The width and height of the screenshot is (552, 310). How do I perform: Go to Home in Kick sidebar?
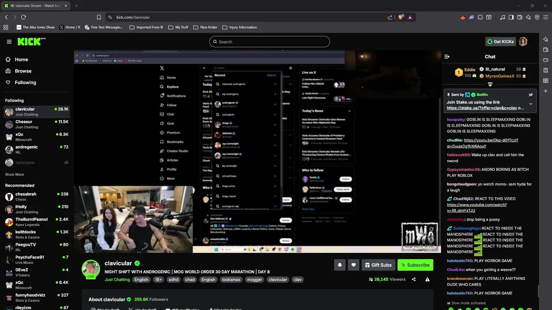pos(17,59)
